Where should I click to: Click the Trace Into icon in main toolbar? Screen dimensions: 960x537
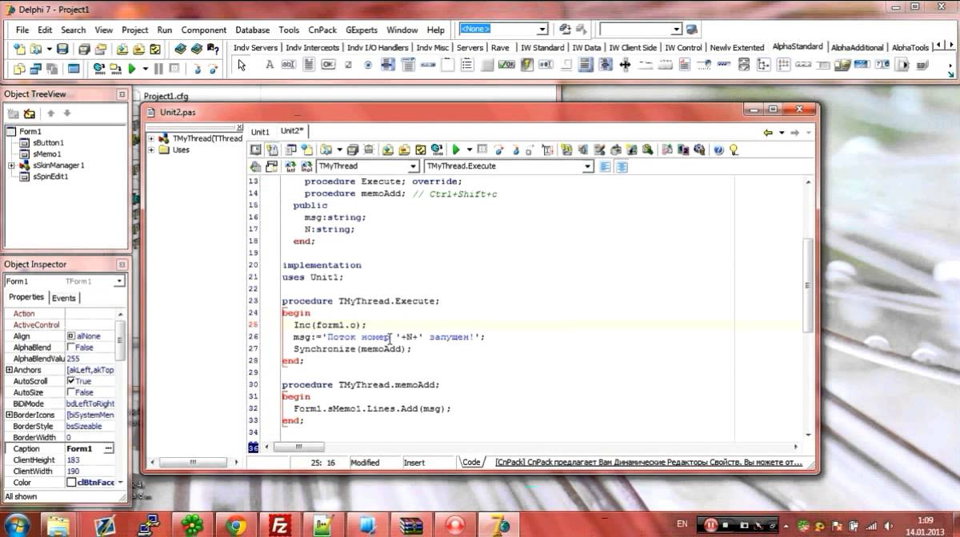pos(198,69)
